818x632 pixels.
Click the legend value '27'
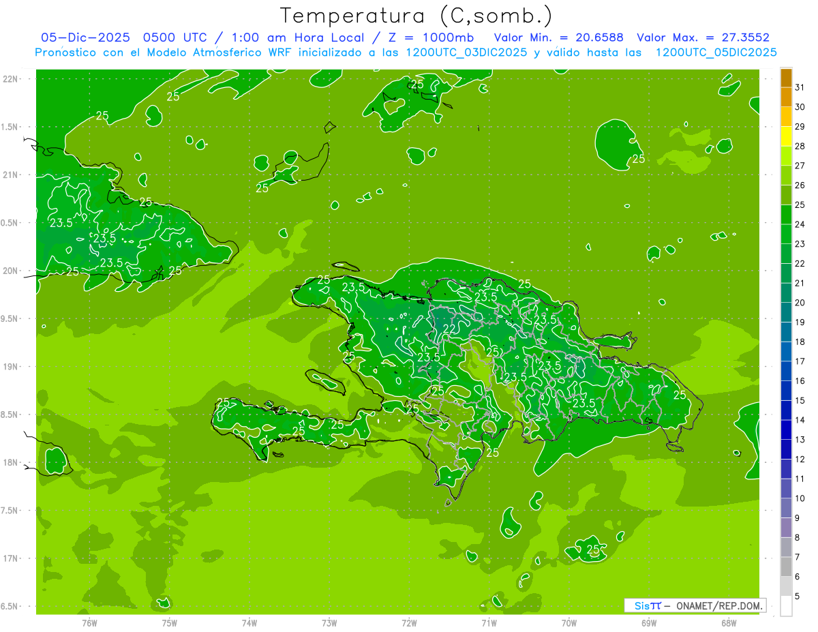pyautogui.click(x=800, y=166)
